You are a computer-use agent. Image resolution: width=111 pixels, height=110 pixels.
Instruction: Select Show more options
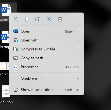point(47,90)
